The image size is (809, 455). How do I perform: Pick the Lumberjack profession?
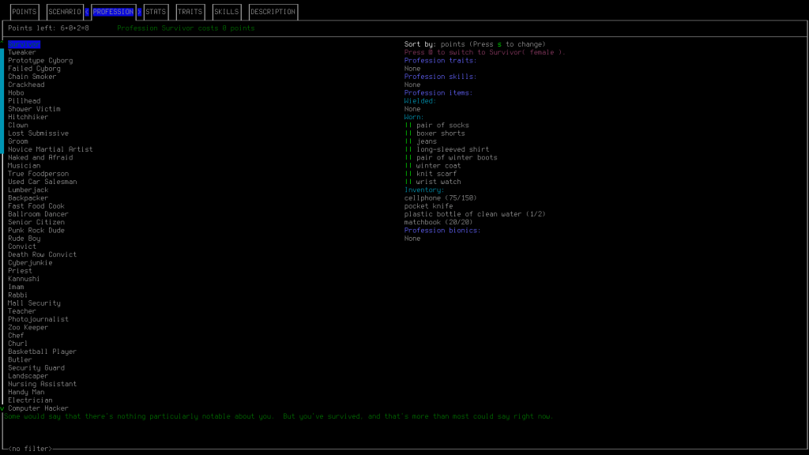[28, 190]
